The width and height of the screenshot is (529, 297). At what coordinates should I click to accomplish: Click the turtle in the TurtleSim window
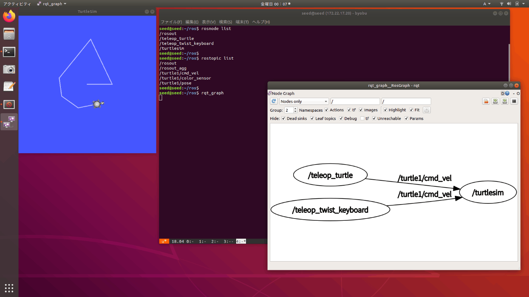(98, 104)
